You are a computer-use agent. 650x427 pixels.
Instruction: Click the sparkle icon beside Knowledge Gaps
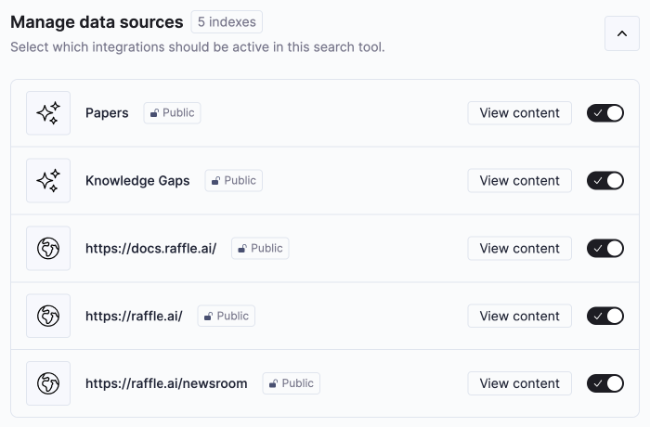pos(48,180)
